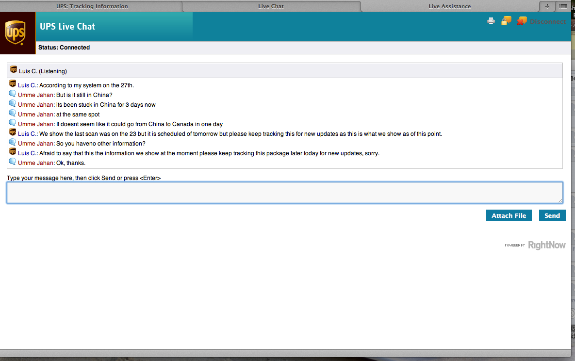Click the text 'So you haveno other information?'
Screen dimensions: 575x361
101,144
